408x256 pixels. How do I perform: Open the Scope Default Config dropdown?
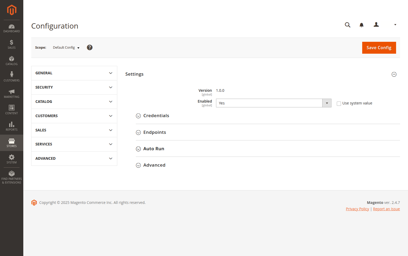tap(66, 48)
